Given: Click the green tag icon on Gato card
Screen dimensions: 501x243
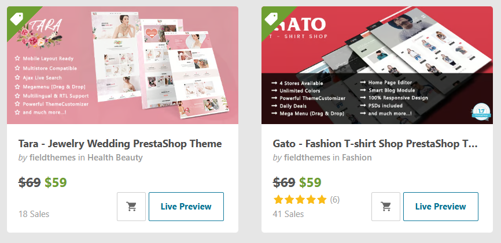Looking at the screenshot, I should tap(271, 18).
